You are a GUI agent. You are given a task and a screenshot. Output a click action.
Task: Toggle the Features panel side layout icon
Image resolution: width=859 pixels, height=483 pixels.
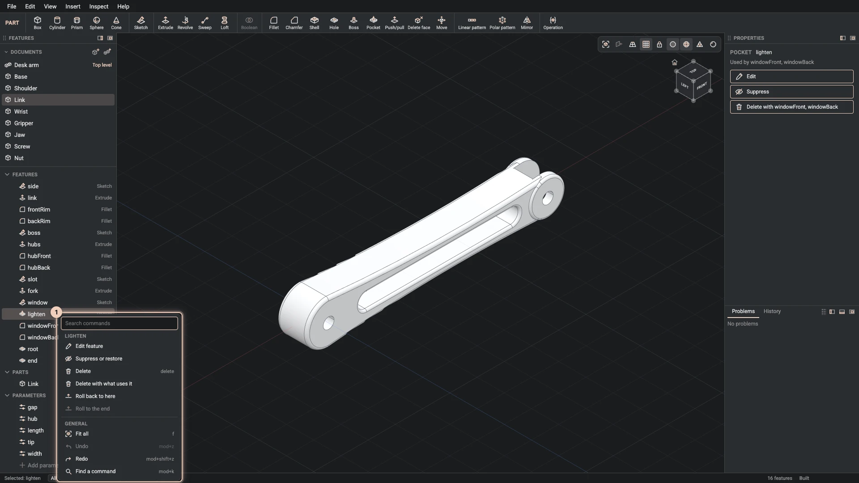(100, 38)
